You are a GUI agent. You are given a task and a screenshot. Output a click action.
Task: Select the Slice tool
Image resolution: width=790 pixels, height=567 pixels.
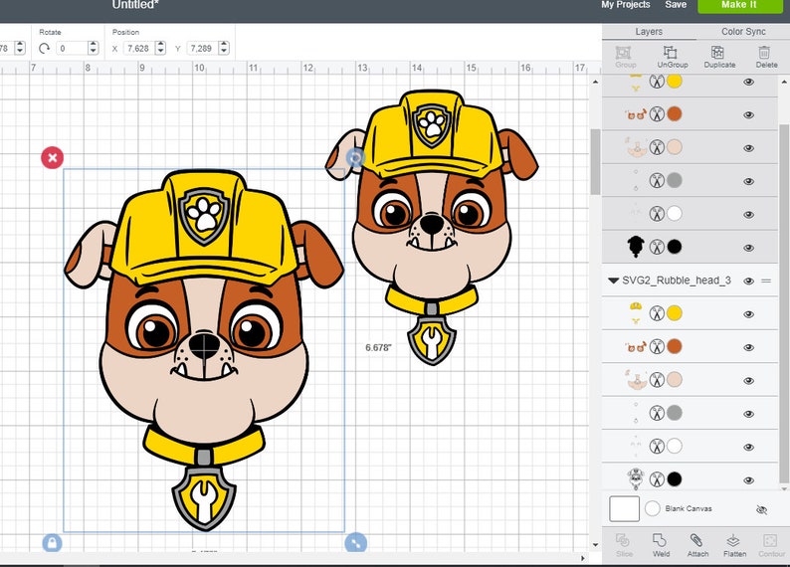pos(623,541)
